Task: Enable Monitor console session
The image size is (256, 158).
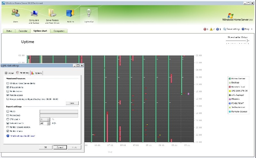Action: click(8, 127)
